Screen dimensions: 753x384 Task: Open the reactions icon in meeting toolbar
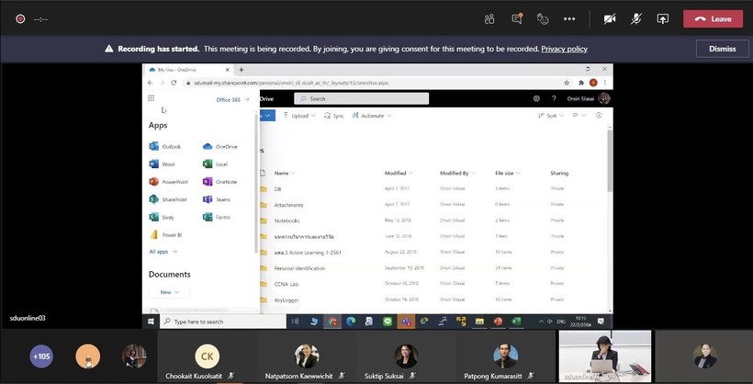(543, 18)
